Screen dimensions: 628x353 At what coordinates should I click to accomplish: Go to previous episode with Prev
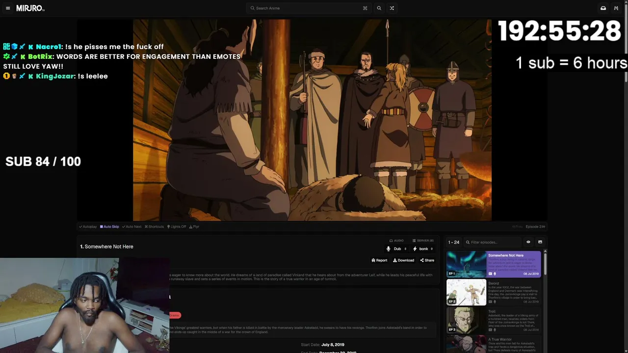click(517, 227)
